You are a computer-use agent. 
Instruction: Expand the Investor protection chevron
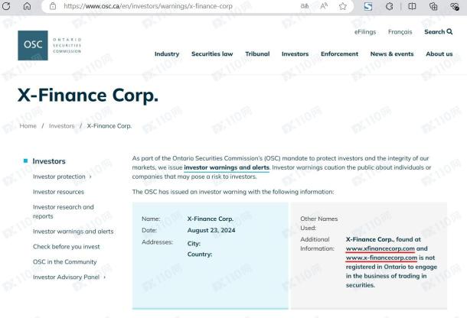[90, 177]
